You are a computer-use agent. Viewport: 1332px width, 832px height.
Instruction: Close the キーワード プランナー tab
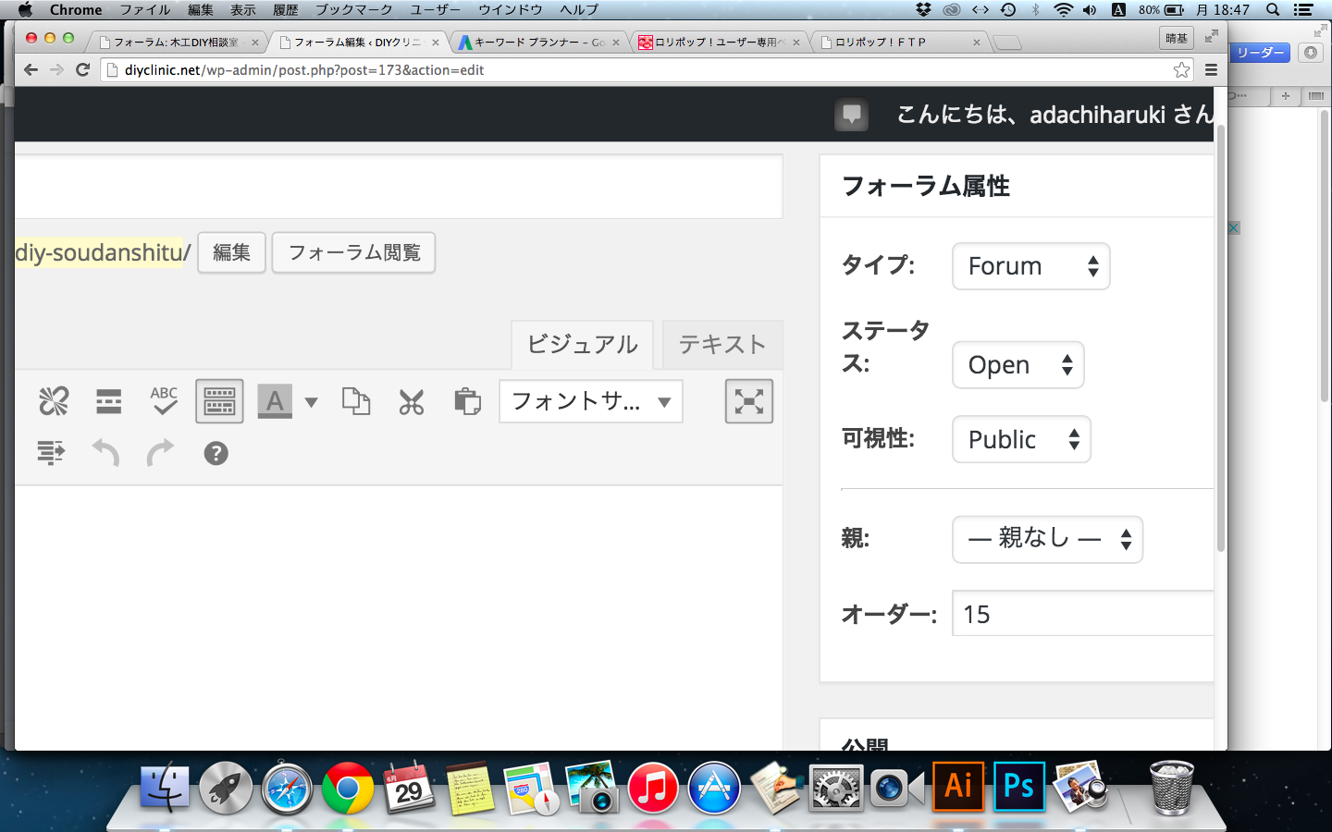pyautogui.click(x=616, y=43)
